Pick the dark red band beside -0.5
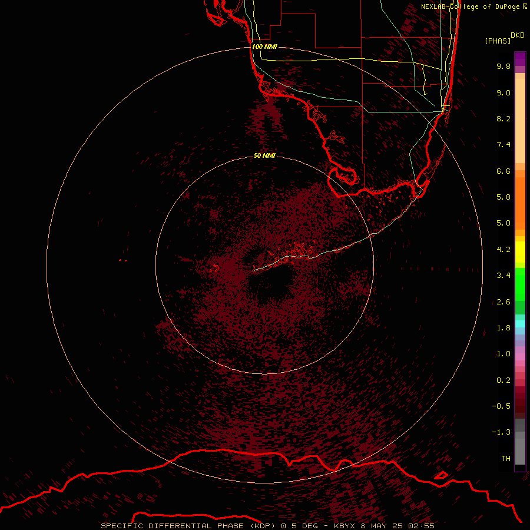 coord(520,406)
